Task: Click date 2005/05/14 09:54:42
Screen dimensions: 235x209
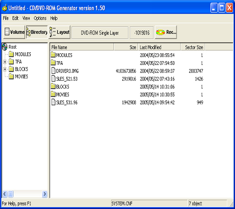Action: (x=157, y=102)
